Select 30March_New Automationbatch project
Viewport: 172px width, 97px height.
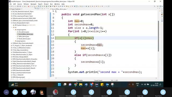[x=23, y=43]
